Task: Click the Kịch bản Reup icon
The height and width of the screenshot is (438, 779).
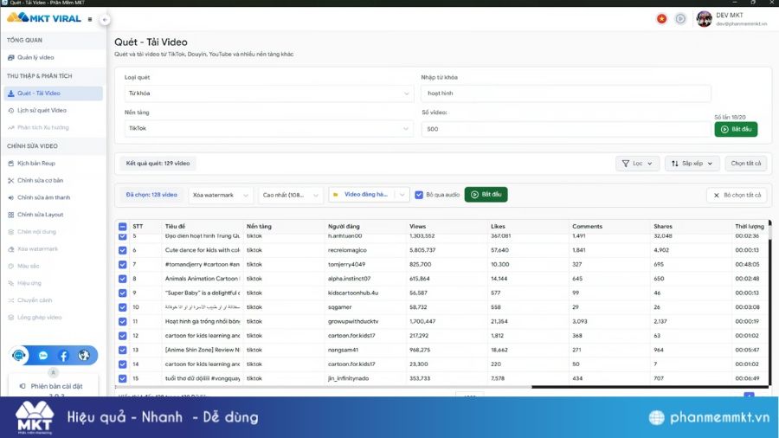Action: pos(11,164)
